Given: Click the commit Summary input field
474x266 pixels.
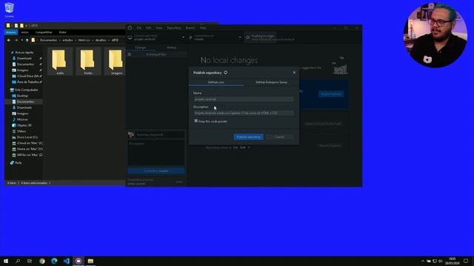Looking at the screenshot, I should [160, 134].
